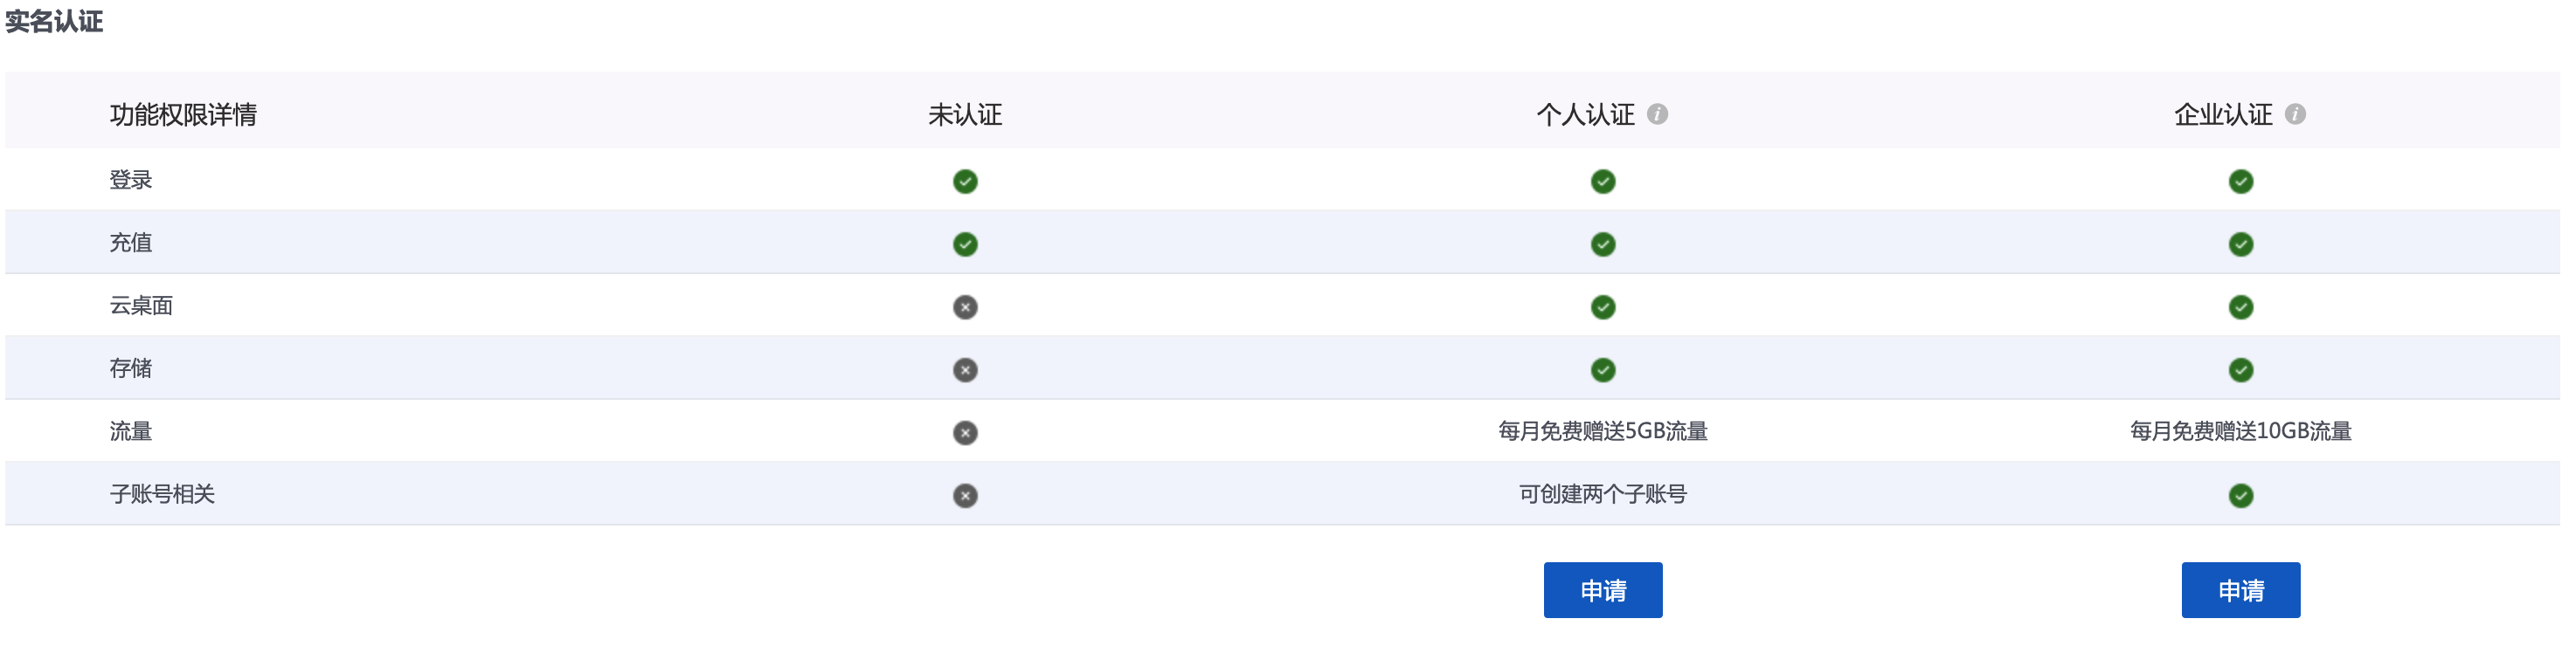This screenshot has width=2576, height=653.
Task: Click 申请 button under 企业认证 column
Action: [x=2240, y=590]
